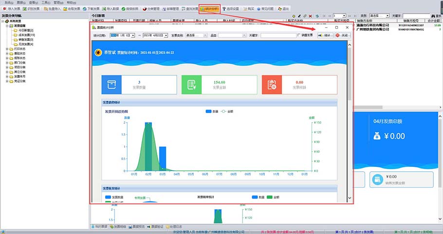Screen dimensions: 443x234
Task: Expand the 凭证分类 tree node
Action: [x=7, y=81]
